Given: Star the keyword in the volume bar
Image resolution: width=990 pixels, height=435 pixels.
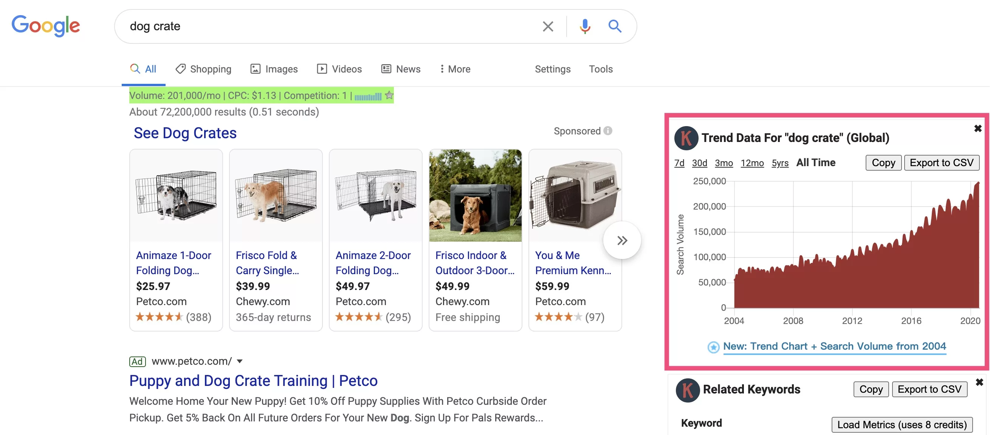Looking at the screenshot, I should coord(389,95).
